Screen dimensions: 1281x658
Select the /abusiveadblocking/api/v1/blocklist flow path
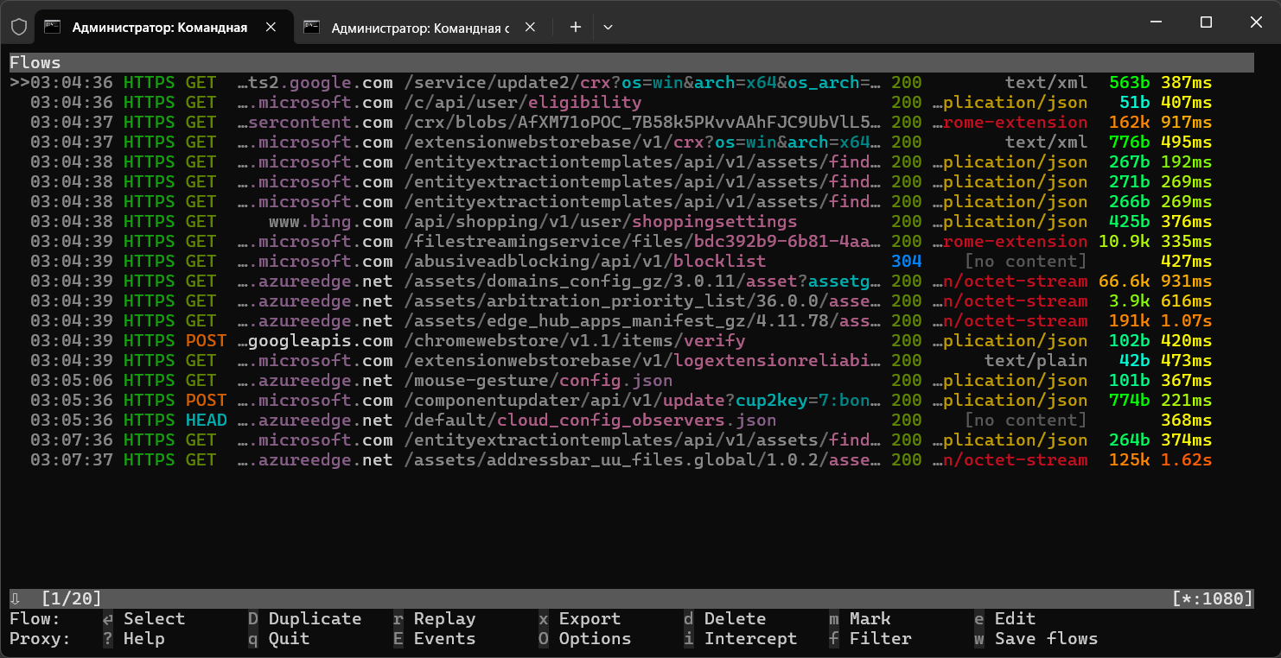pos(585,262)
